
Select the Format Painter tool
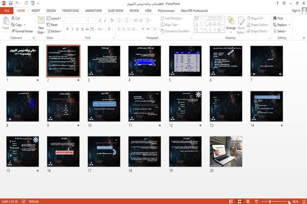22,31
